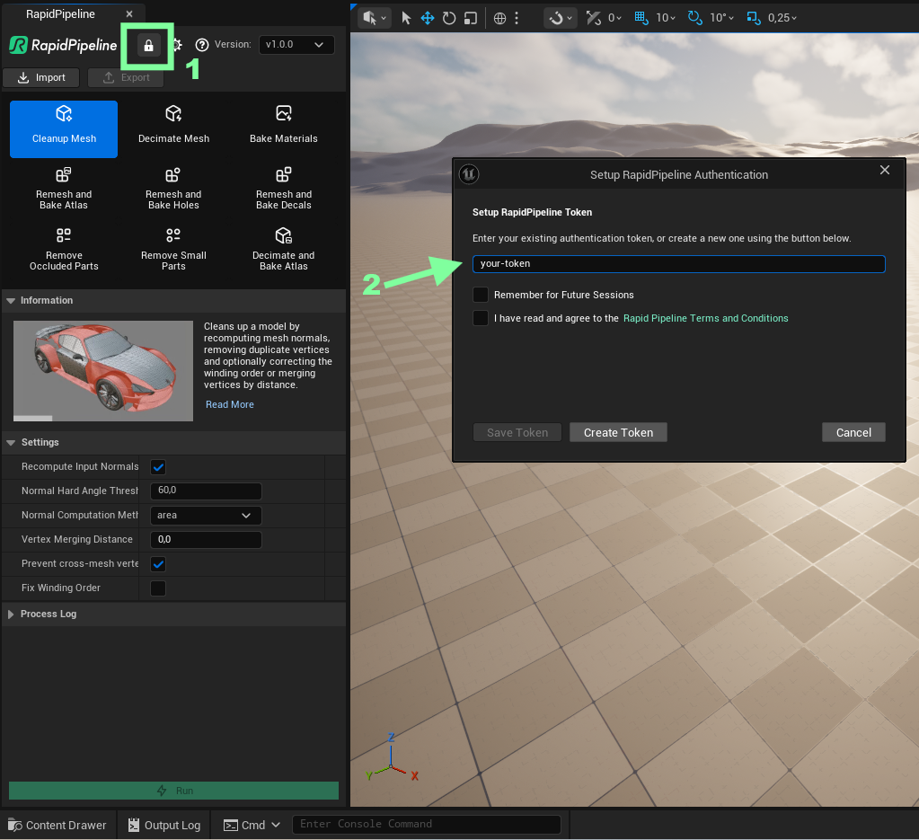Image resolution: width=919 pixels, height=840 pixels.
Task: Collapse the Settings section
Action: click(x=11, y=443)
